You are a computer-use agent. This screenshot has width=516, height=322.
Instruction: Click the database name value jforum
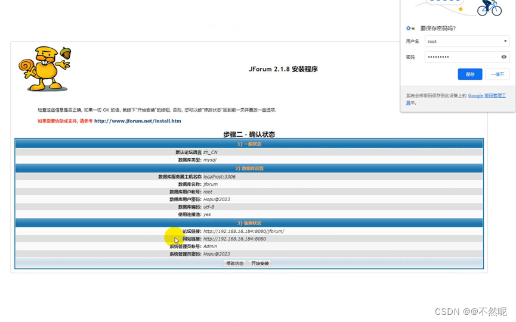211,184
